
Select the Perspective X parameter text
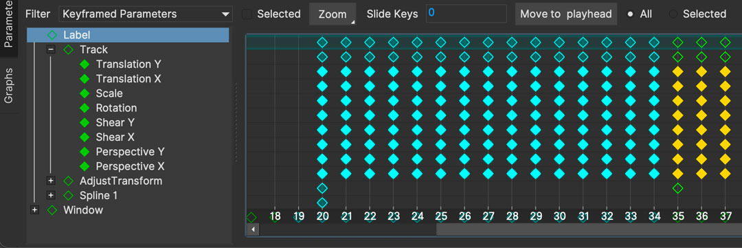coord(130,167)
